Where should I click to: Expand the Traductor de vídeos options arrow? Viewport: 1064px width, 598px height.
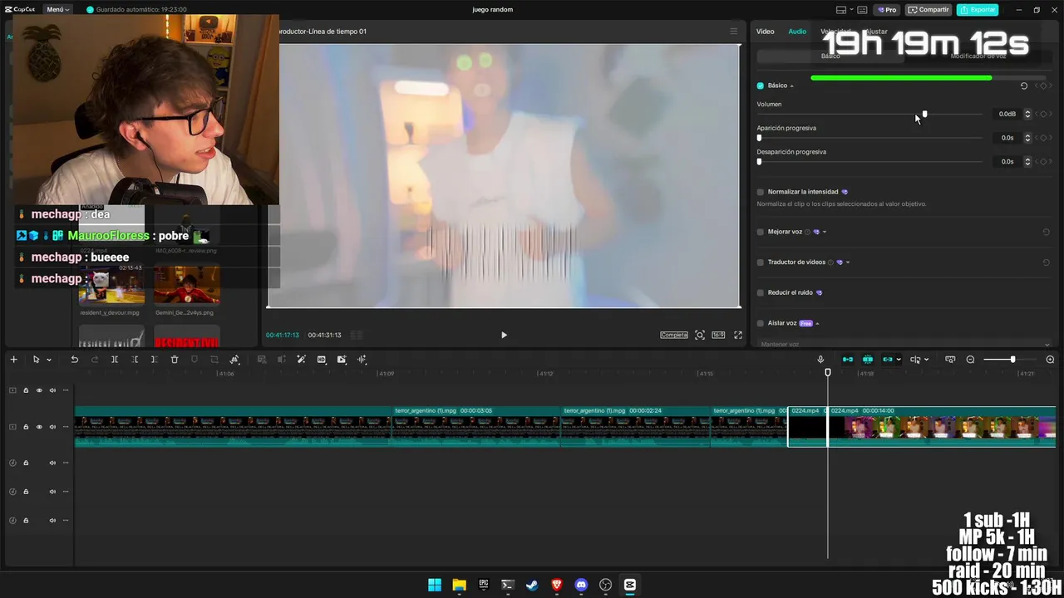point(847,262)
